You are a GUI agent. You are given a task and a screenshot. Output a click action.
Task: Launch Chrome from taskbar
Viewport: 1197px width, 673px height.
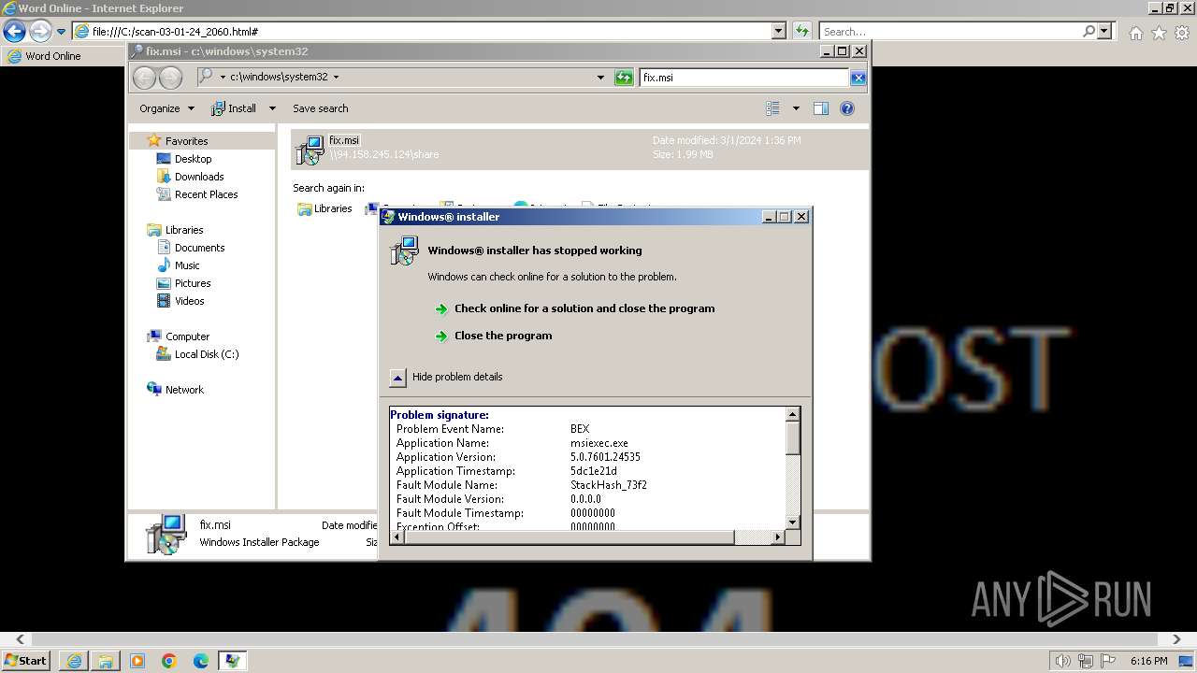169,661
